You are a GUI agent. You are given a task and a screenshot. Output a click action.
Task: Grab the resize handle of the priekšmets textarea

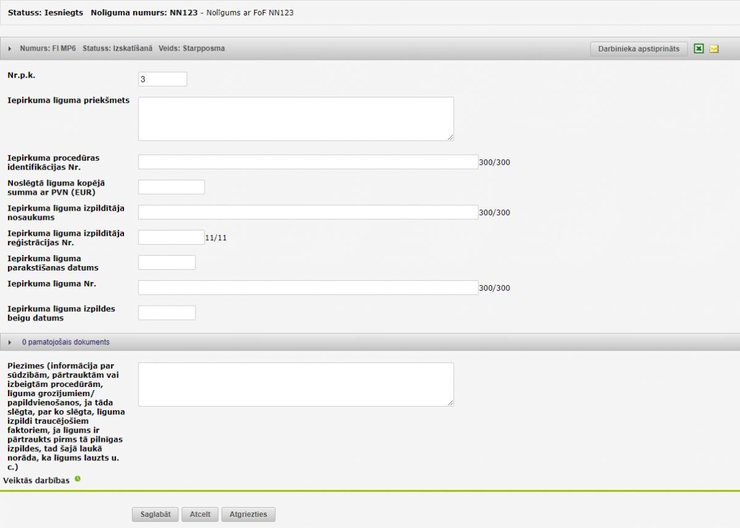pyautogui.click(x=451, y=138)
